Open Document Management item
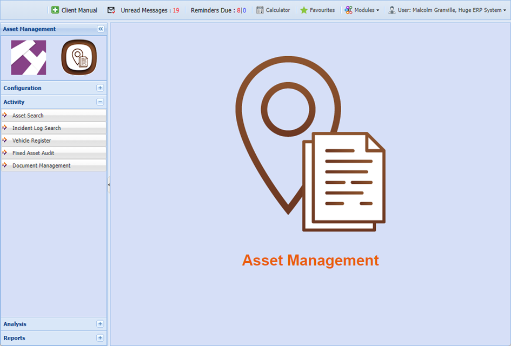The height and width of the screenshot is (346, 511). click(54, 165)
